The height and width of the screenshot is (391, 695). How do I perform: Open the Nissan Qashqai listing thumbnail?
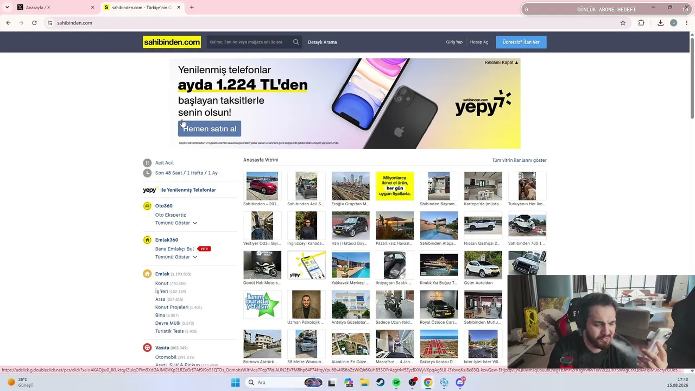483,225
